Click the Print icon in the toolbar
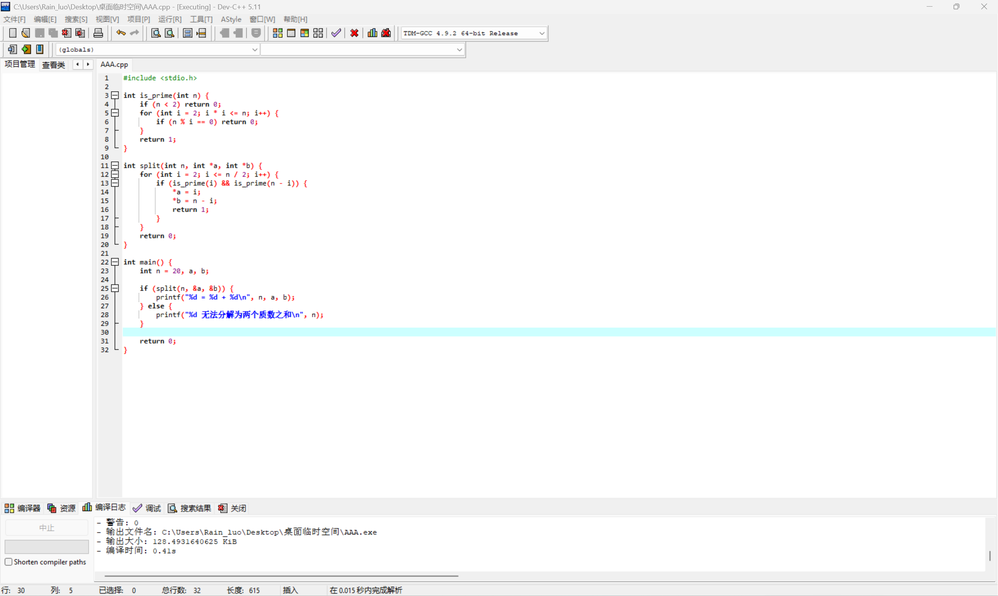 [x=98, y=33]
